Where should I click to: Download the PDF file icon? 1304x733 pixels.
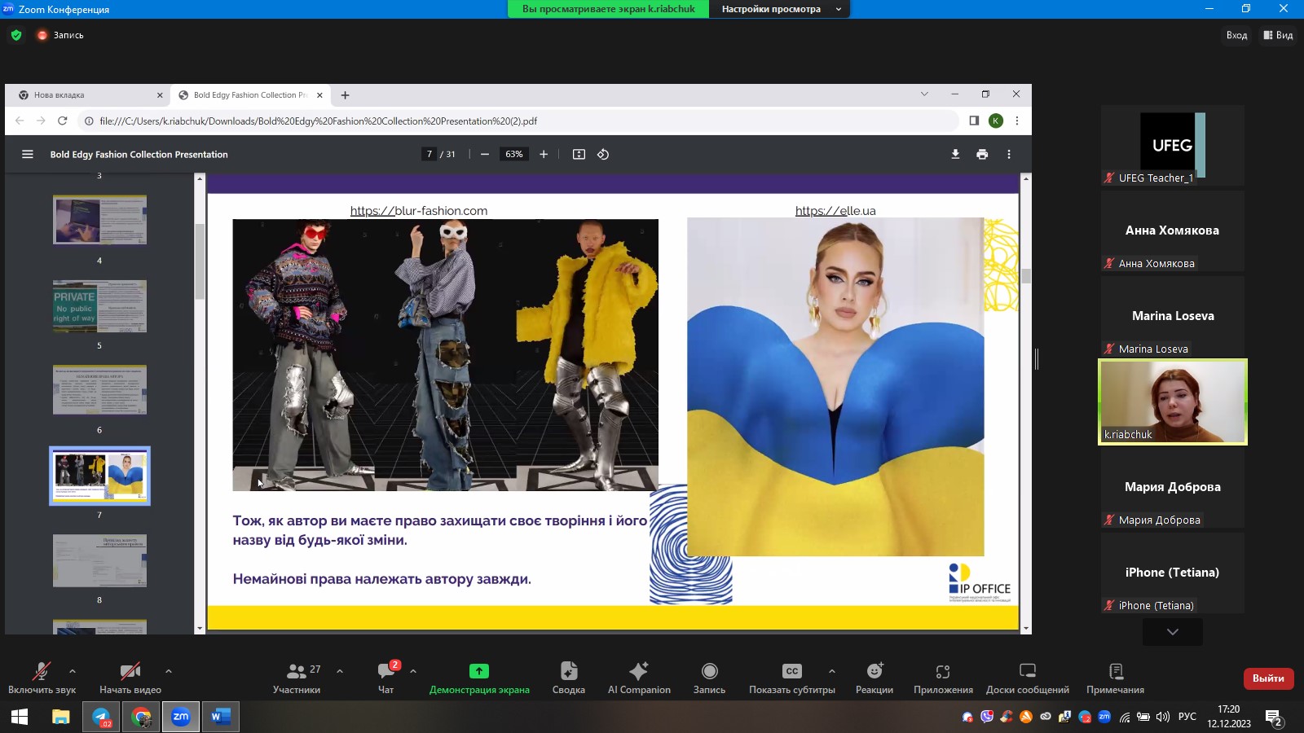955,154
